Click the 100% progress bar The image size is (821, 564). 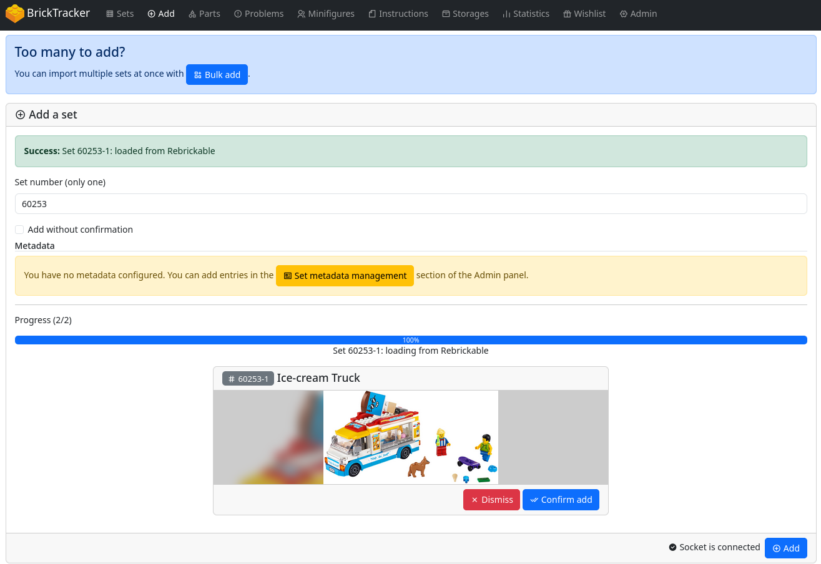410,340
